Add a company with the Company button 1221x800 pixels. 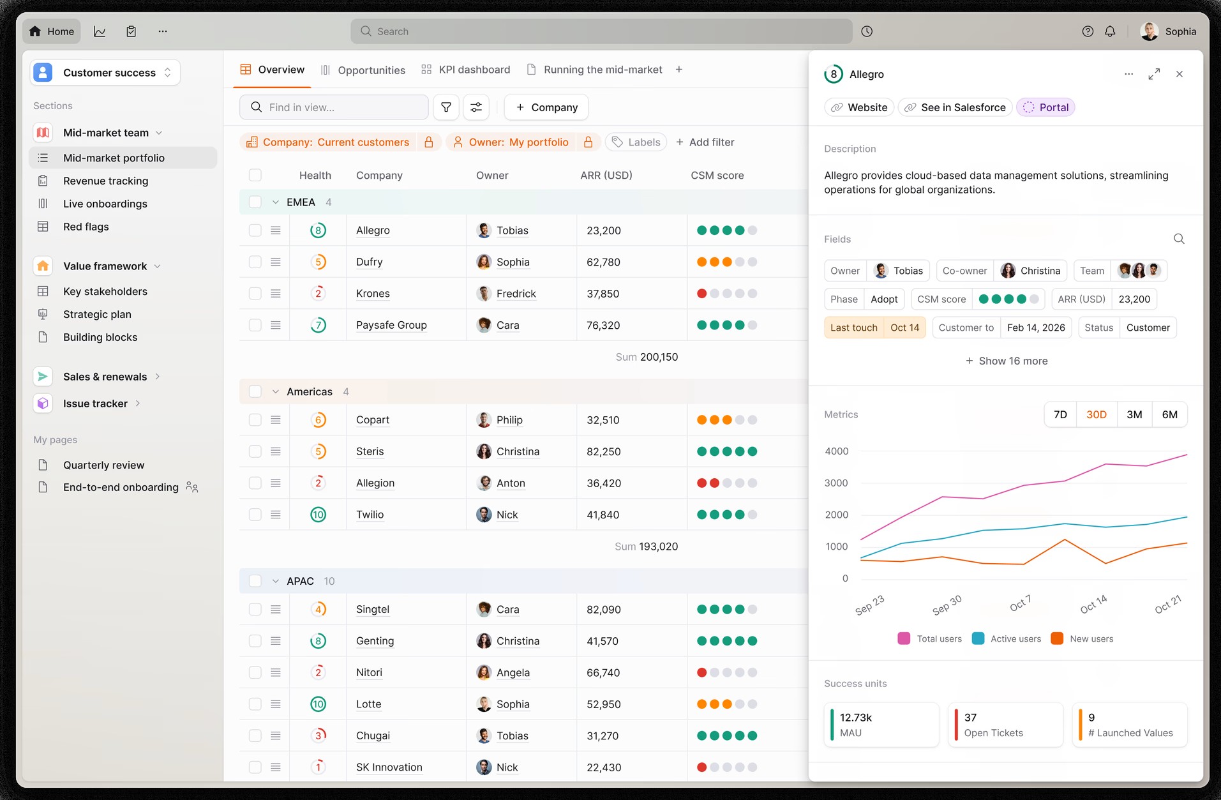546,107
